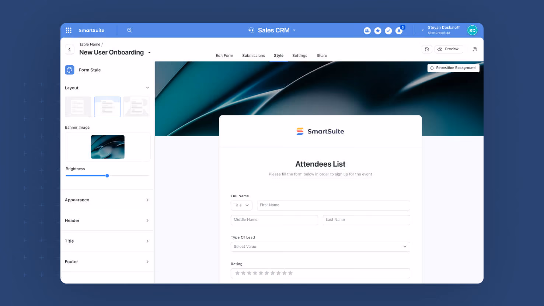Viewport: 544px width, 306px height.
Task: Switch to the Edit Form tab
Action: coord(224,56)
